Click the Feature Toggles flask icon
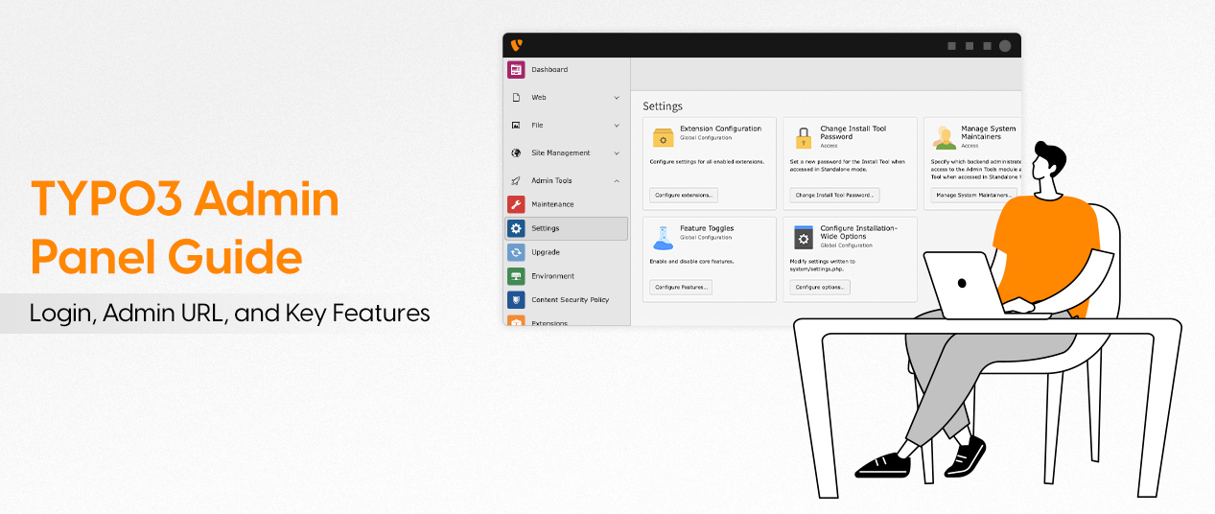Image resolution: width=1215 pixels, height=514 pixels. (x=663, y=235)
